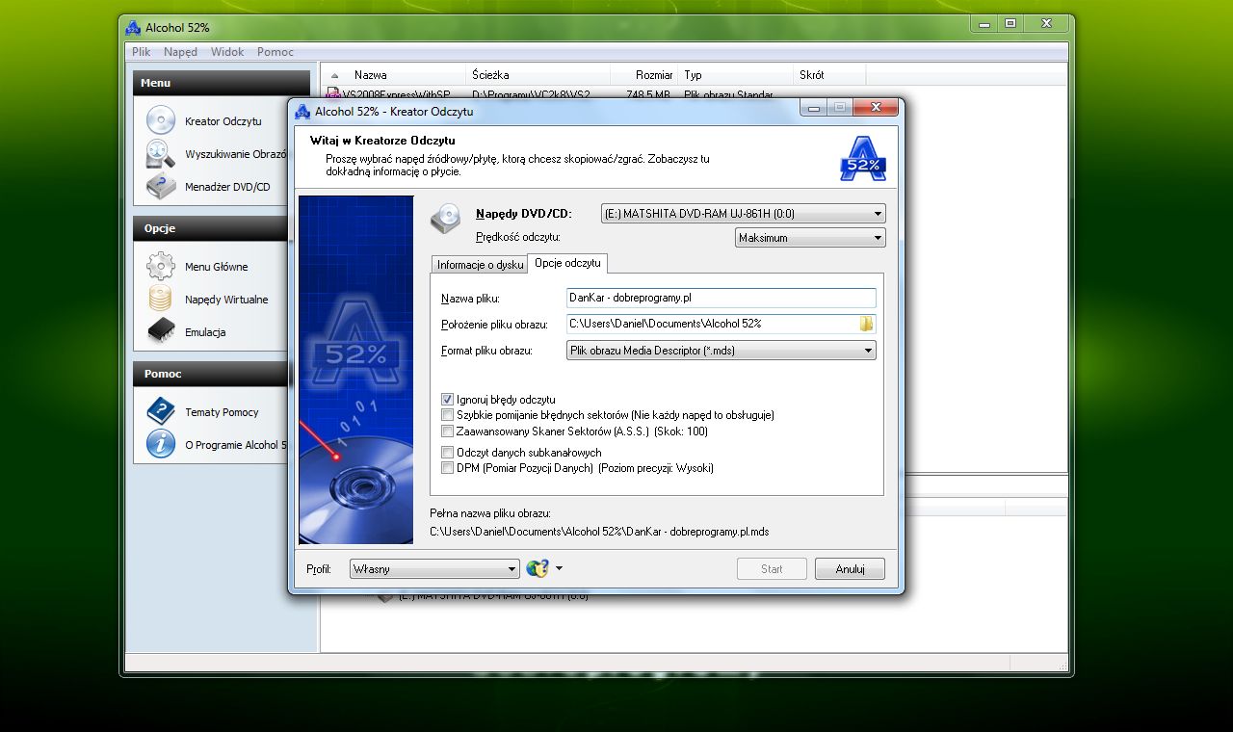The image size is (1233, 732).
Task: Click the Emulacja chip icon
Action: click(x=160, y=331)
